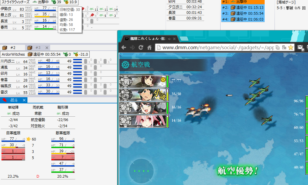Screen dimensions: 308x185
Task: Click the scouting icon showing 10.9
Action: [x=66, y=2]
